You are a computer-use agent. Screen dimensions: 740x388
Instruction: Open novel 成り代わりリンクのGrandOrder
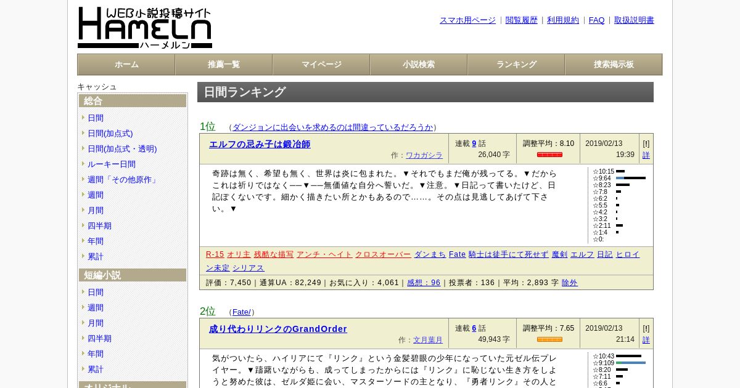tap(278, 329)
